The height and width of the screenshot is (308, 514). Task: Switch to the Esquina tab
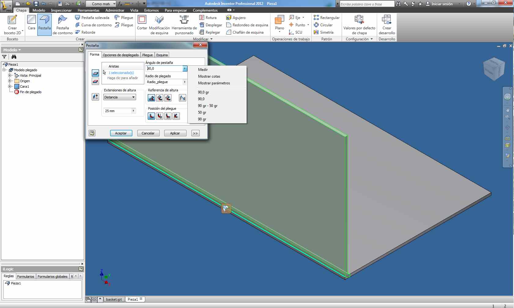pos(162,55)
